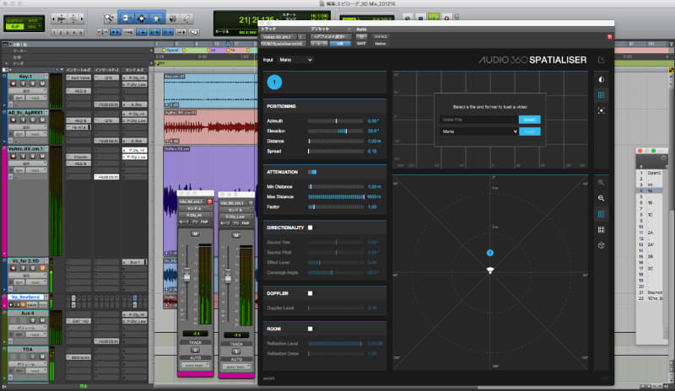Recall zoom preset 1

tap(54, 32)
